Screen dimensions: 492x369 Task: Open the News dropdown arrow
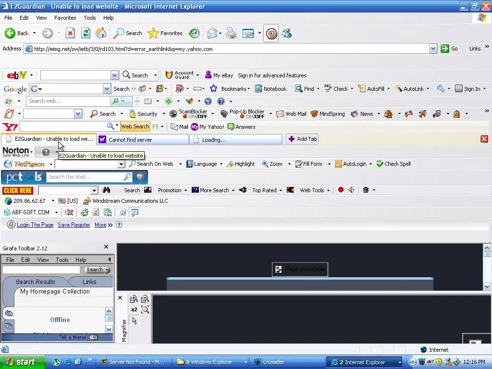[379, 113]
